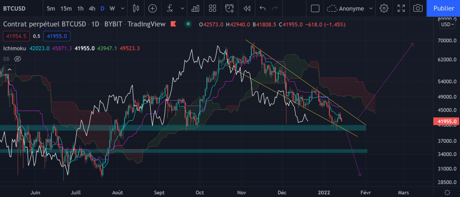Click the Déc label on time axis
460x197 pixels.
282,193
